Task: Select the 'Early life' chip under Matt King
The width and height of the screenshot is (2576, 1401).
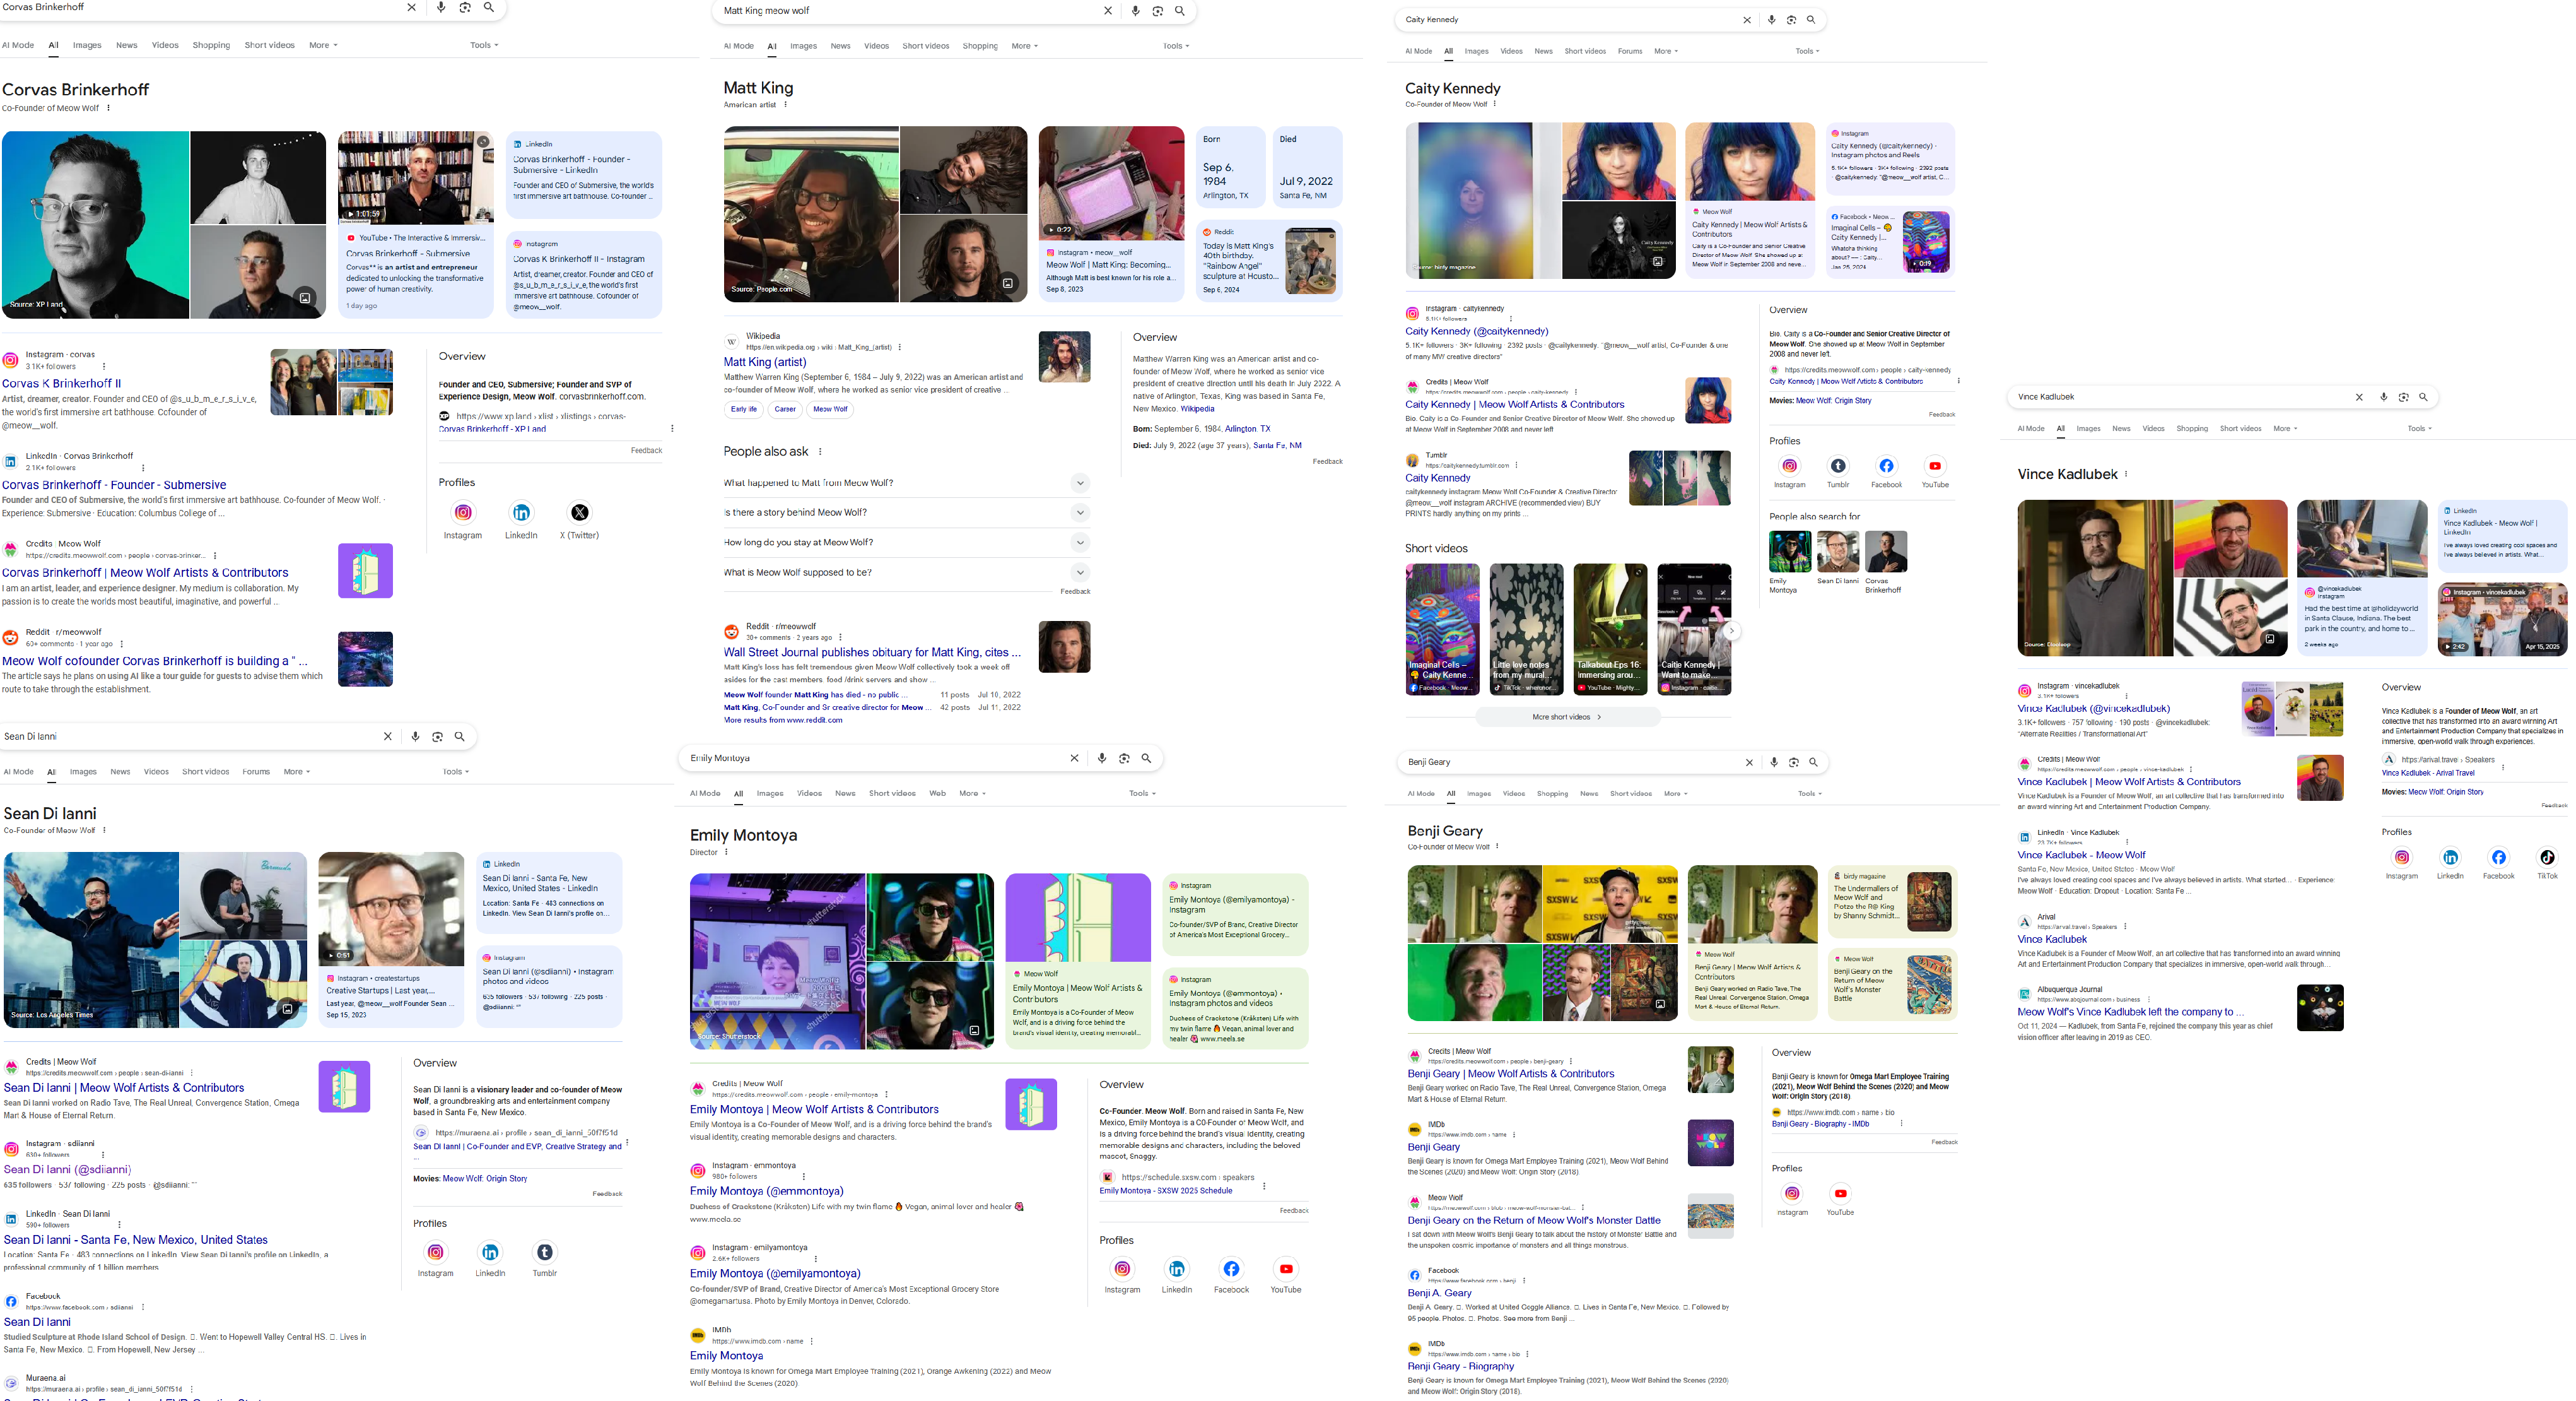Action: pyautogui.click(x=744, y=410)
